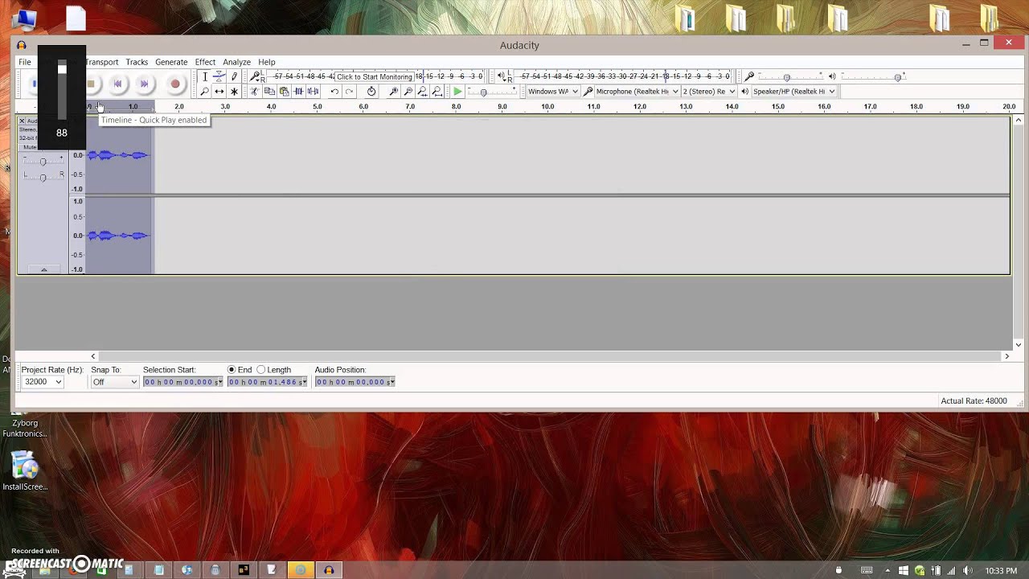1029x579 pixels.
Task: Select the Envelope tool
Action: point(219,76)
